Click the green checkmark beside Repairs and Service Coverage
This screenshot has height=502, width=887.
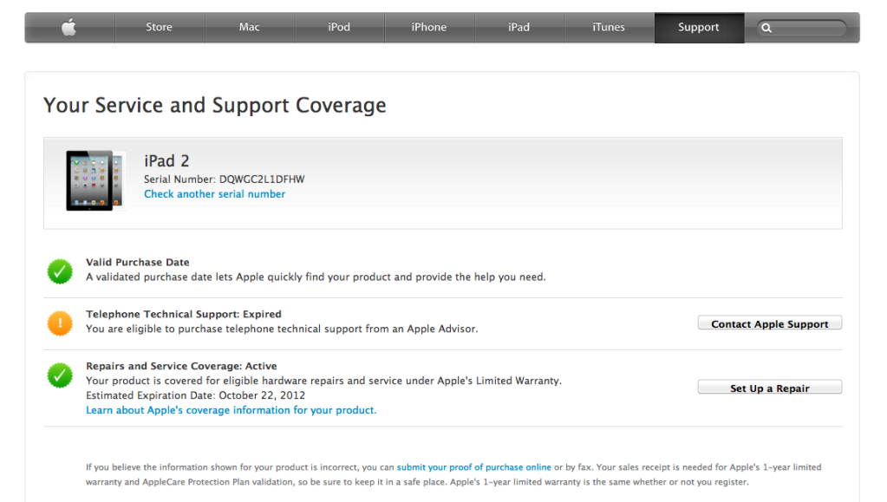60,375
